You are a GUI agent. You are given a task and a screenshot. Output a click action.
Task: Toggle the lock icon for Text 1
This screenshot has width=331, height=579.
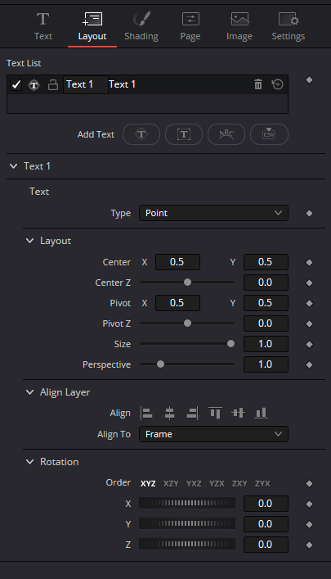(53, 85)
